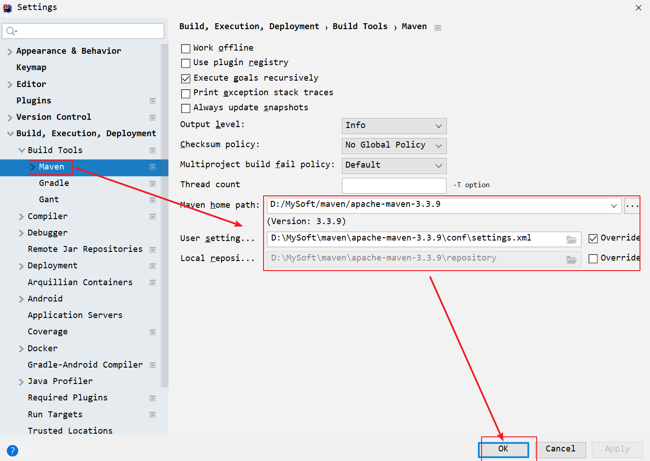650x461 pixels.
Task: Click the Thread count input field
Action: coord(394,185)
